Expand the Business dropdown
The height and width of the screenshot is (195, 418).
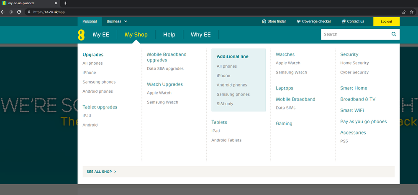117,21
